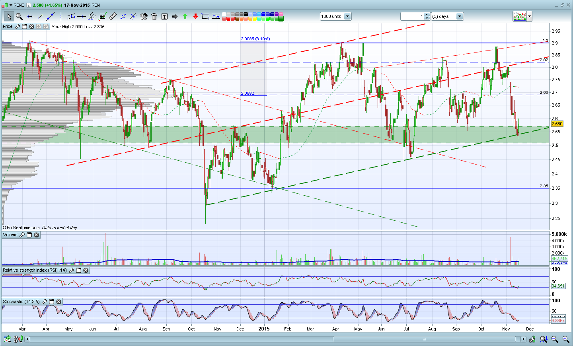Click the bottom-left chart export icon
The image size is (573, 346).
click(7, 339)
